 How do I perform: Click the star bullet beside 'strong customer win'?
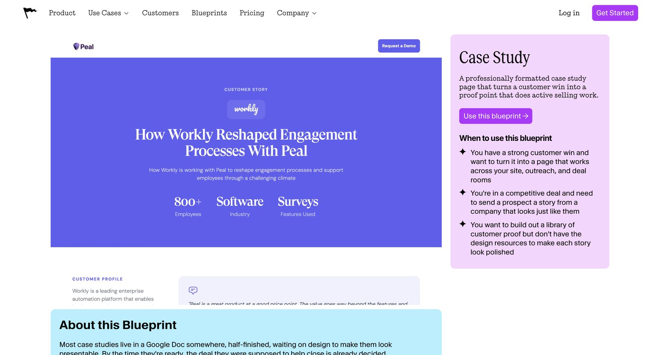tap(463, 152)
